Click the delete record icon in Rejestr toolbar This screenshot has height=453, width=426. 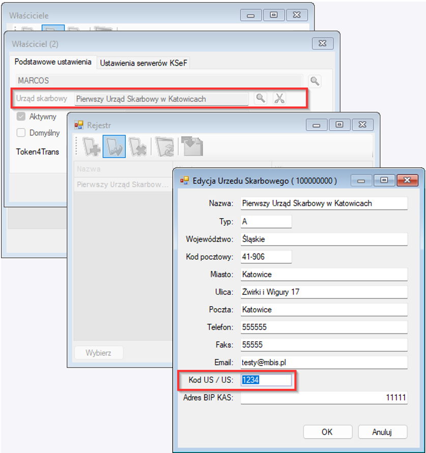(137, 147)
